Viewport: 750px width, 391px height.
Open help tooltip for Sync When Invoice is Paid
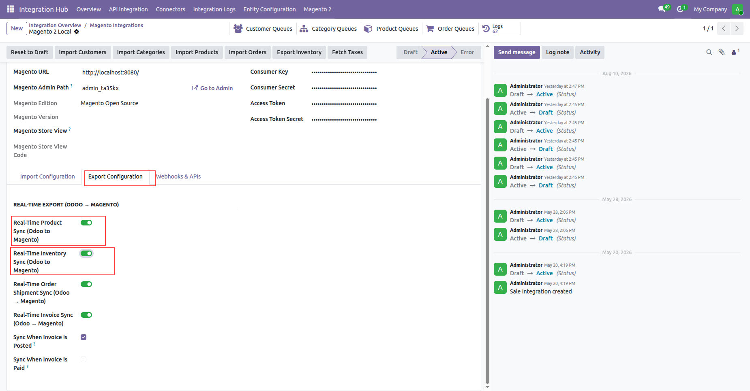[x=28, y=366]
